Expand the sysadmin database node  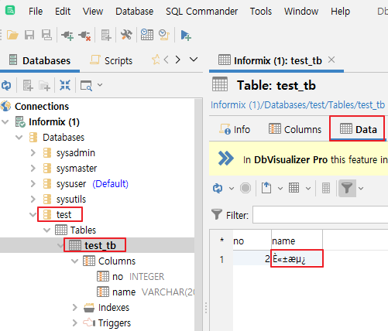33,153
